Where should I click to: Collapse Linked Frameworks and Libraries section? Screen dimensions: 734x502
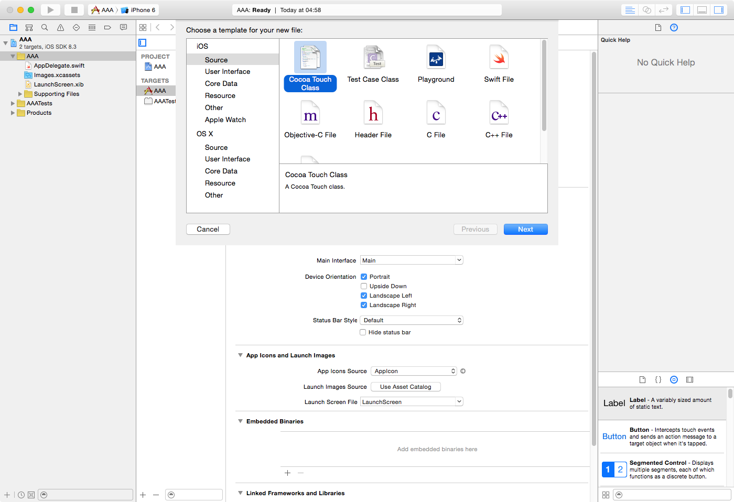[240, 493]
